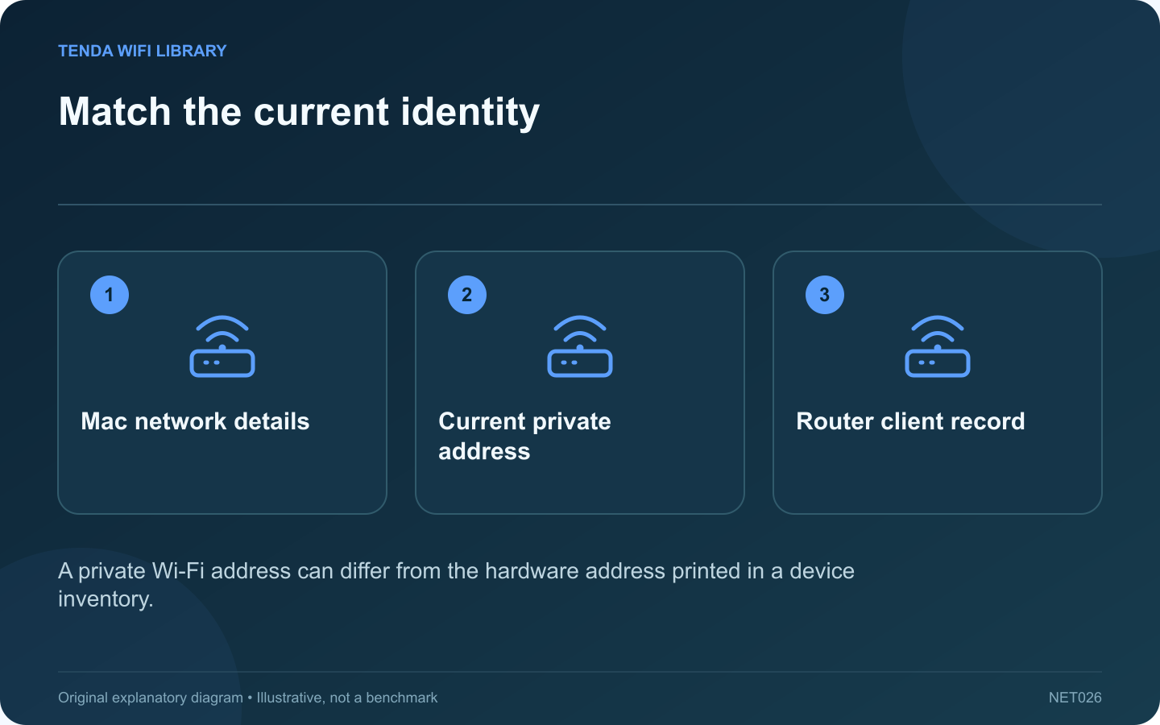Image resolution: width=1160 pixels, height=725 pixels.
Task: Click the private Wi-Fi address description paragraph
Action: (456, 585)
